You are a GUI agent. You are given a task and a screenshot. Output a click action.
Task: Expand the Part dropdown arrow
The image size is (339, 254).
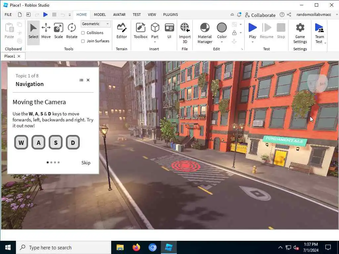[x=155, y=42]
